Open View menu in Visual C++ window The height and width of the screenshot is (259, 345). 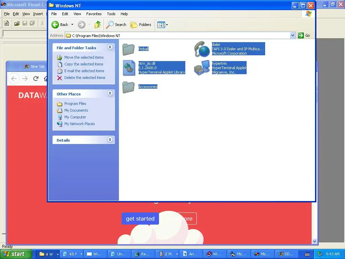pyautogui.click(x=26, y=14)
